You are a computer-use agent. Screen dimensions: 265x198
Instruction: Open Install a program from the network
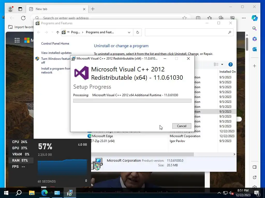pos(56,70)
